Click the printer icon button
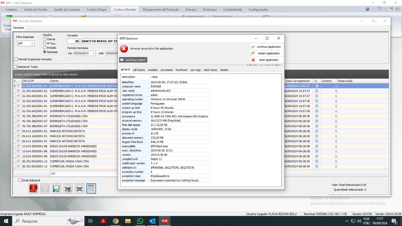Screen dimensions: 402x226 [x=79, y=188]
